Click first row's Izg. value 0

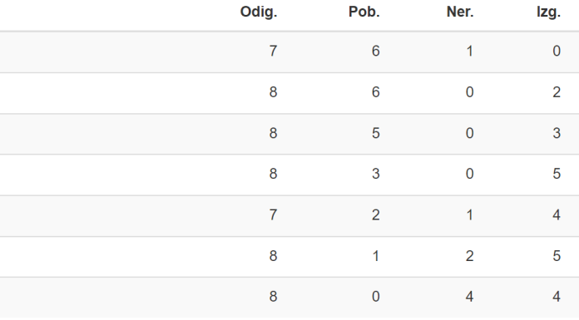click(x=557, y=51)
